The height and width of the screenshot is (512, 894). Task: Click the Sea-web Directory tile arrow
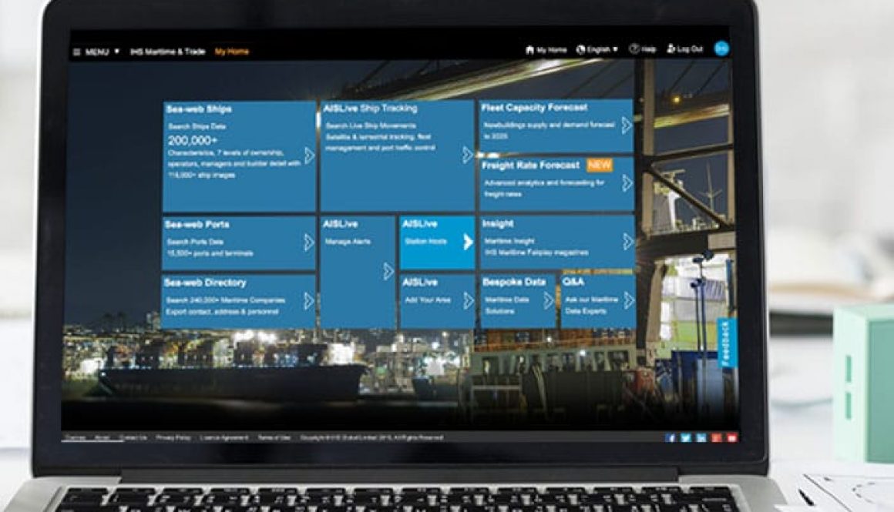(309, 301)
